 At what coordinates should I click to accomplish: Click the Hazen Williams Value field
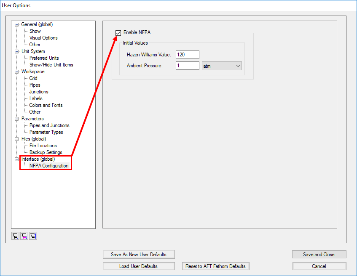187,55
